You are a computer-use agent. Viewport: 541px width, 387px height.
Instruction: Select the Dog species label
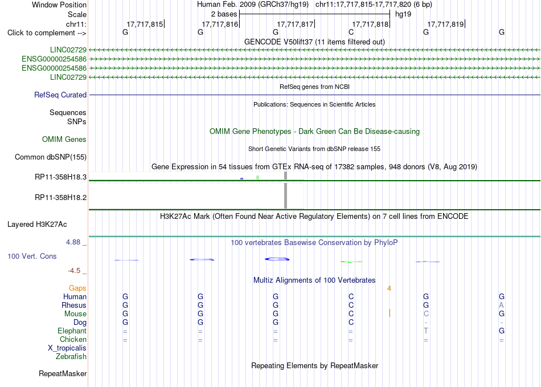click(80, 323)
